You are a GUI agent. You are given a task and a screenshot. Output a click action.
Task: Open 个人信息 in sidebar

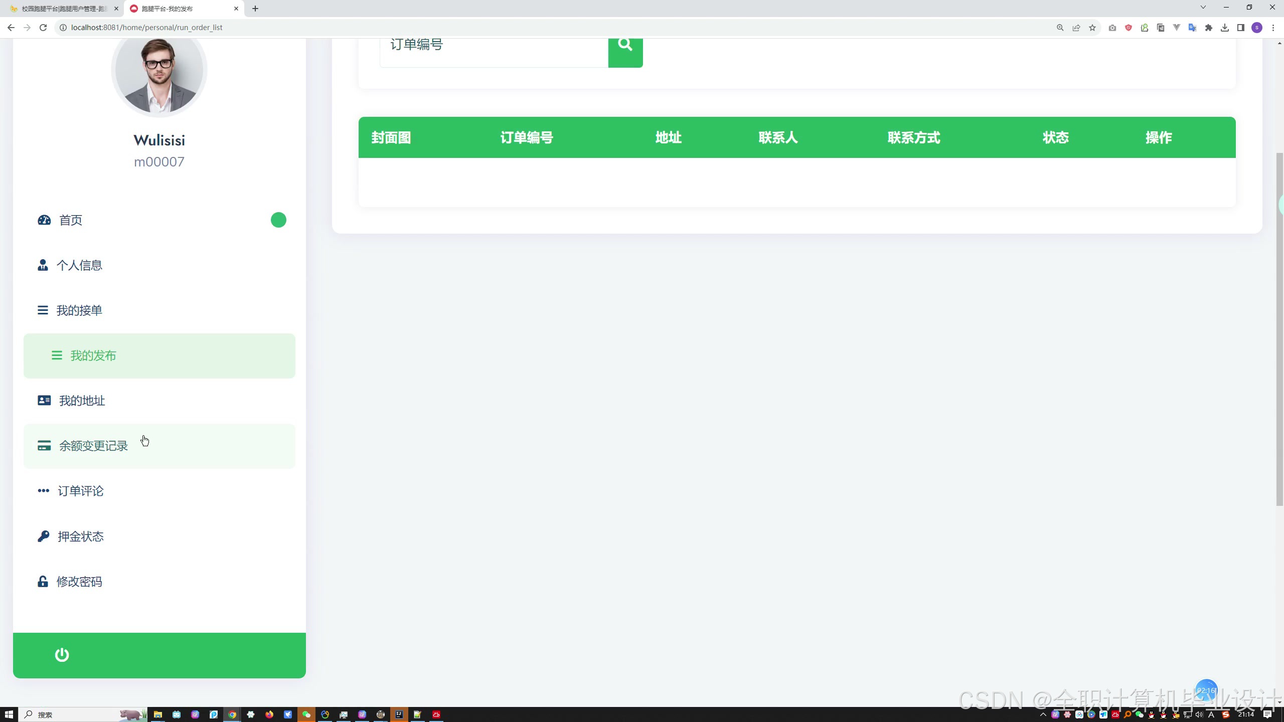pos(79,265)
